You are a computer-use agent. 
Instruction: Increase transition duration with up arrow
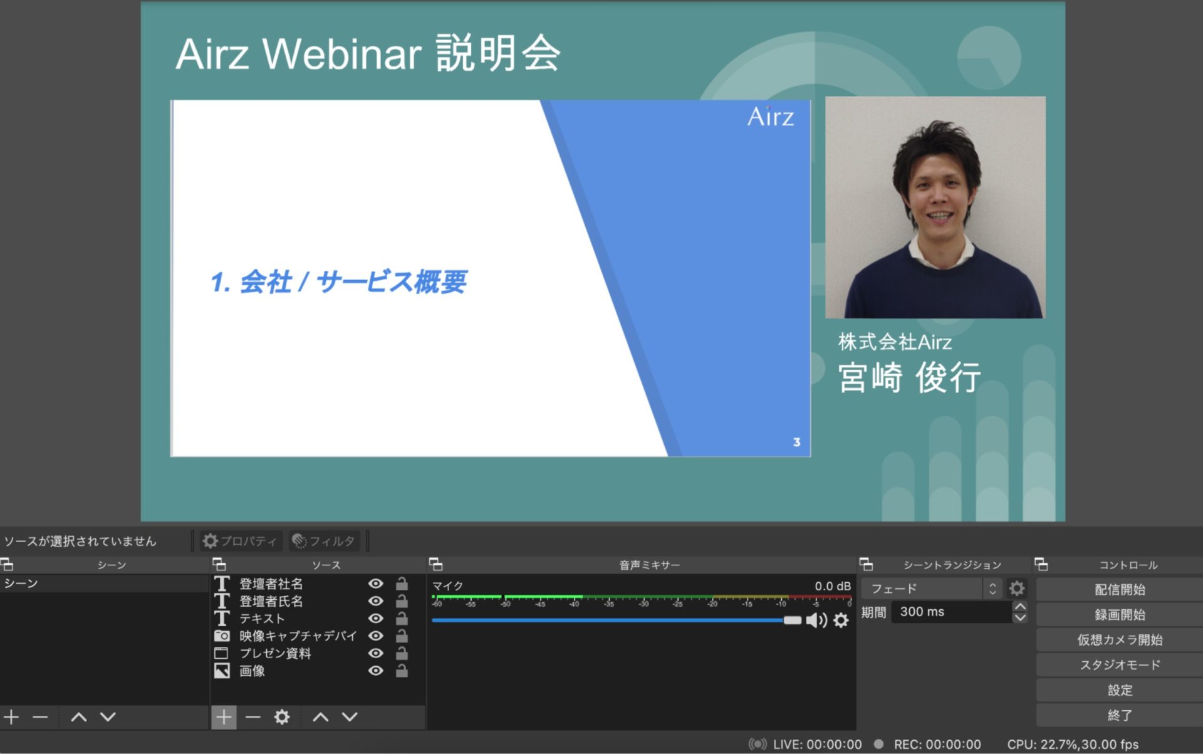[x=1020, y=606]
